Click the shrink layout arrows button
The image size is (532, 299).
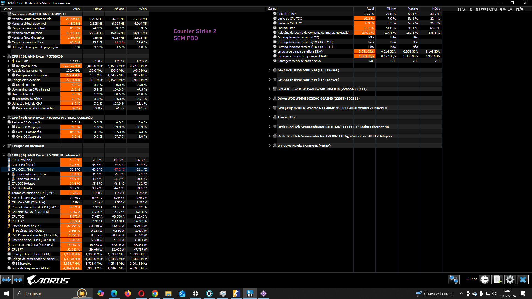(18, 280)
